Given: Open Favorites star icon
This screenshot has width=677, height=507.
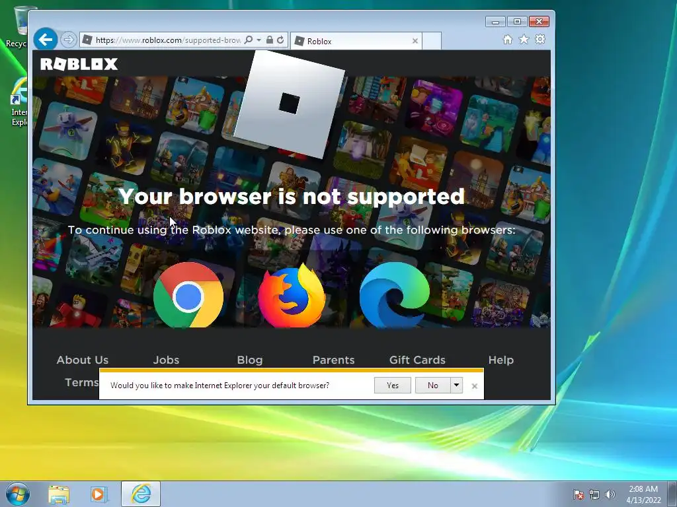Looking at the screenshot, I should (x=524, y=40).
